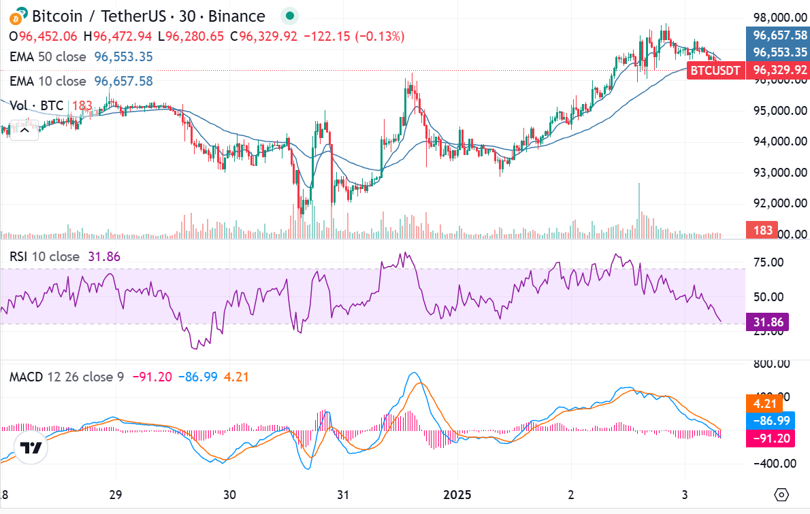This screenshot has height=514, width=810.
Task: Click the green market status dot
Action: 290,16
